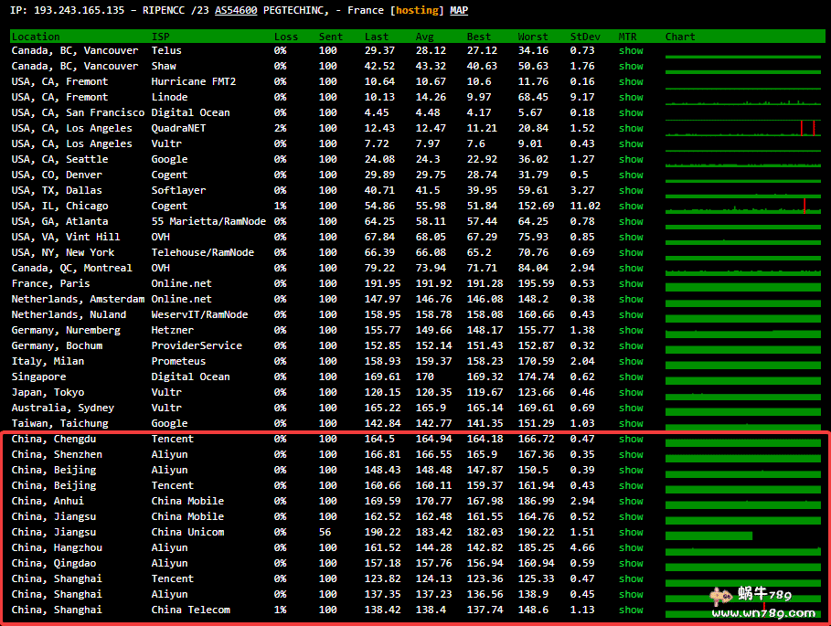
Task: Click the StDev column header
Action: coord(585,37)
